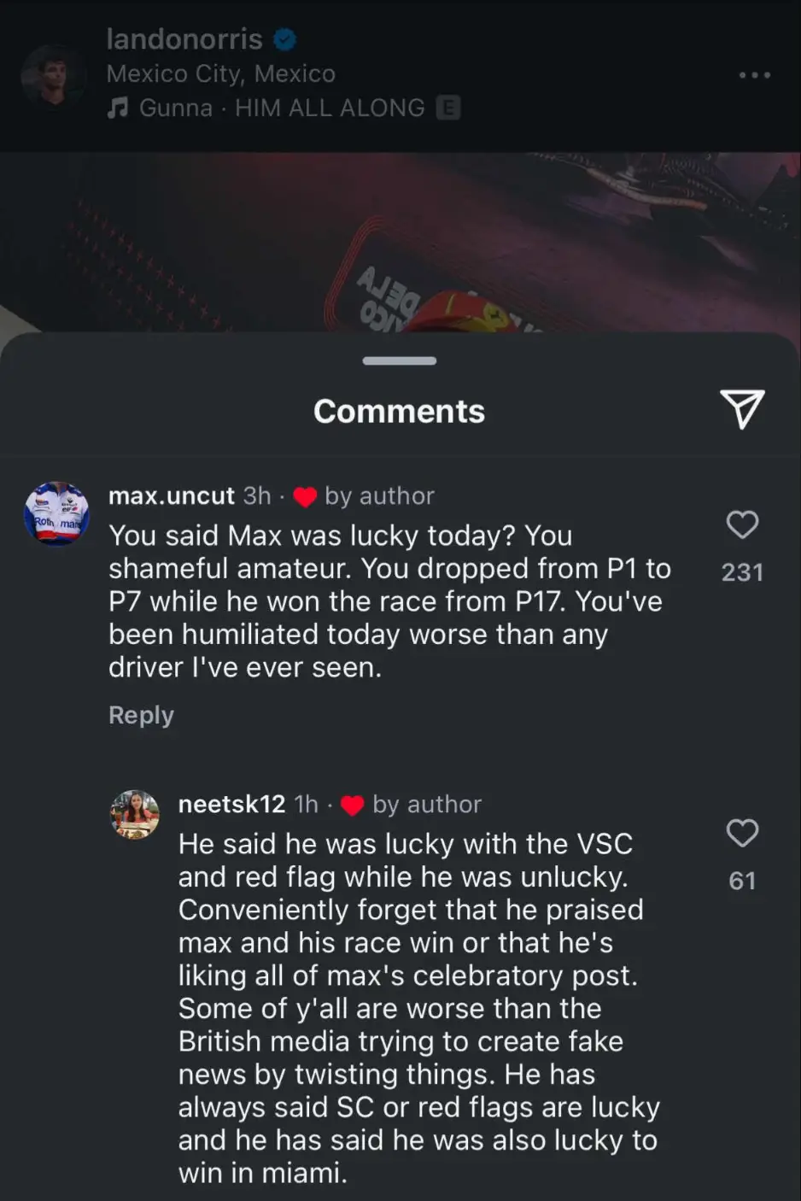Open more options three-dot menu
This screenshot has height=1201, width=801.
tap(754, 75)
